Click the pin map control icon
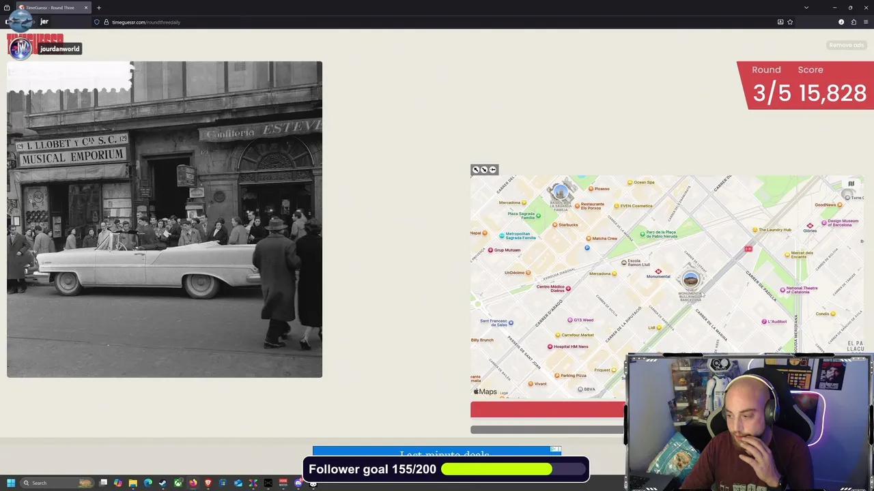This screenshot has height=491, width=874. coord(493,170)
